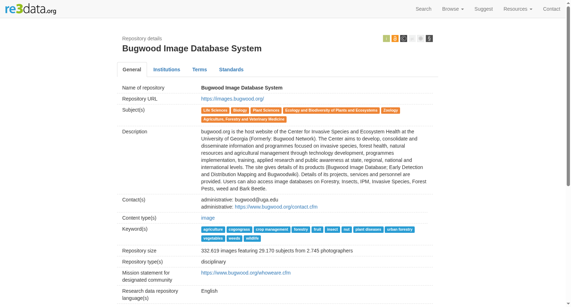
Task: Click the weeds keyword tag
Action: (x=234, y=239)
